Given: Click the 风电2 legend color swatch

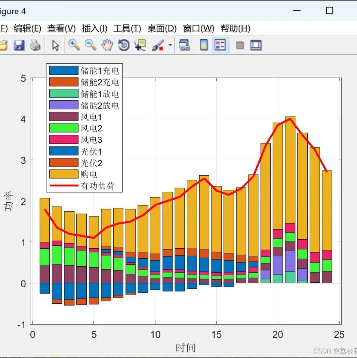Looking at the screenshot, I should tap(64, 128).
